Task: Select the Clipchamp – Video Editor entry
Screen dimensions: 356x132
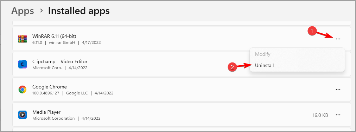Action: [x=60, y=61]
